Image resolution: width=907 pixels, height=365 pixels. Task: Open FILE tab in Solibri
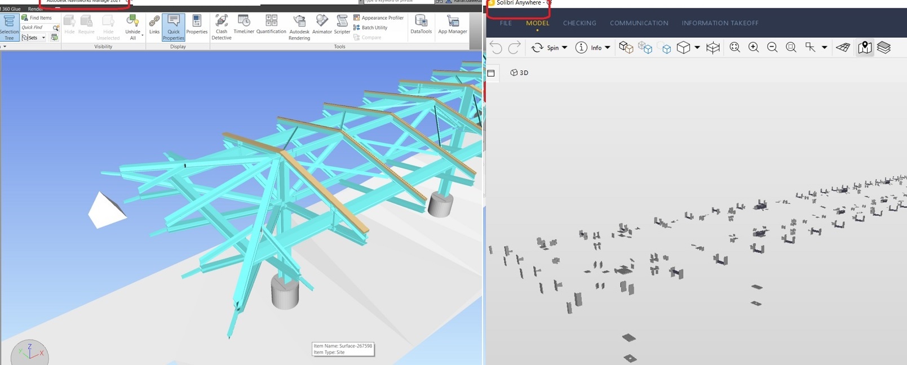506,23
